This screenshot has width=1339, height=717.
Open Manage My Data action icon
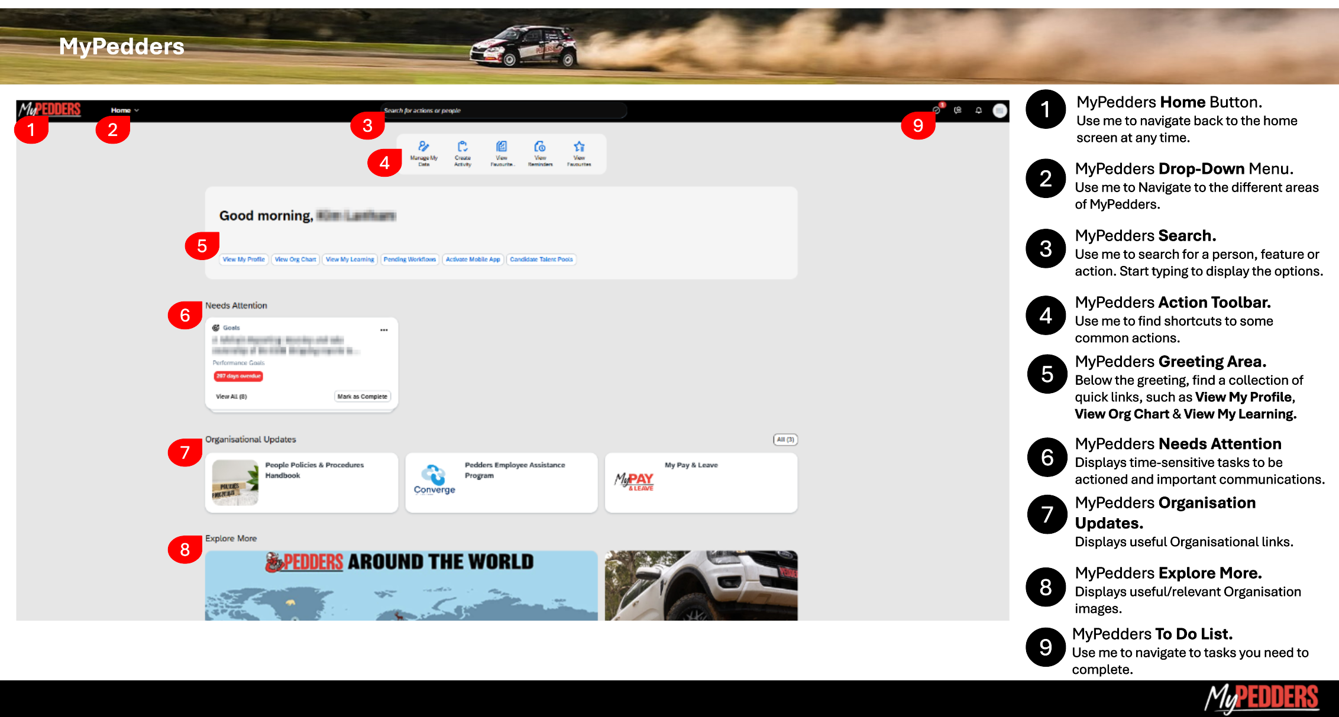click(423, 147)
